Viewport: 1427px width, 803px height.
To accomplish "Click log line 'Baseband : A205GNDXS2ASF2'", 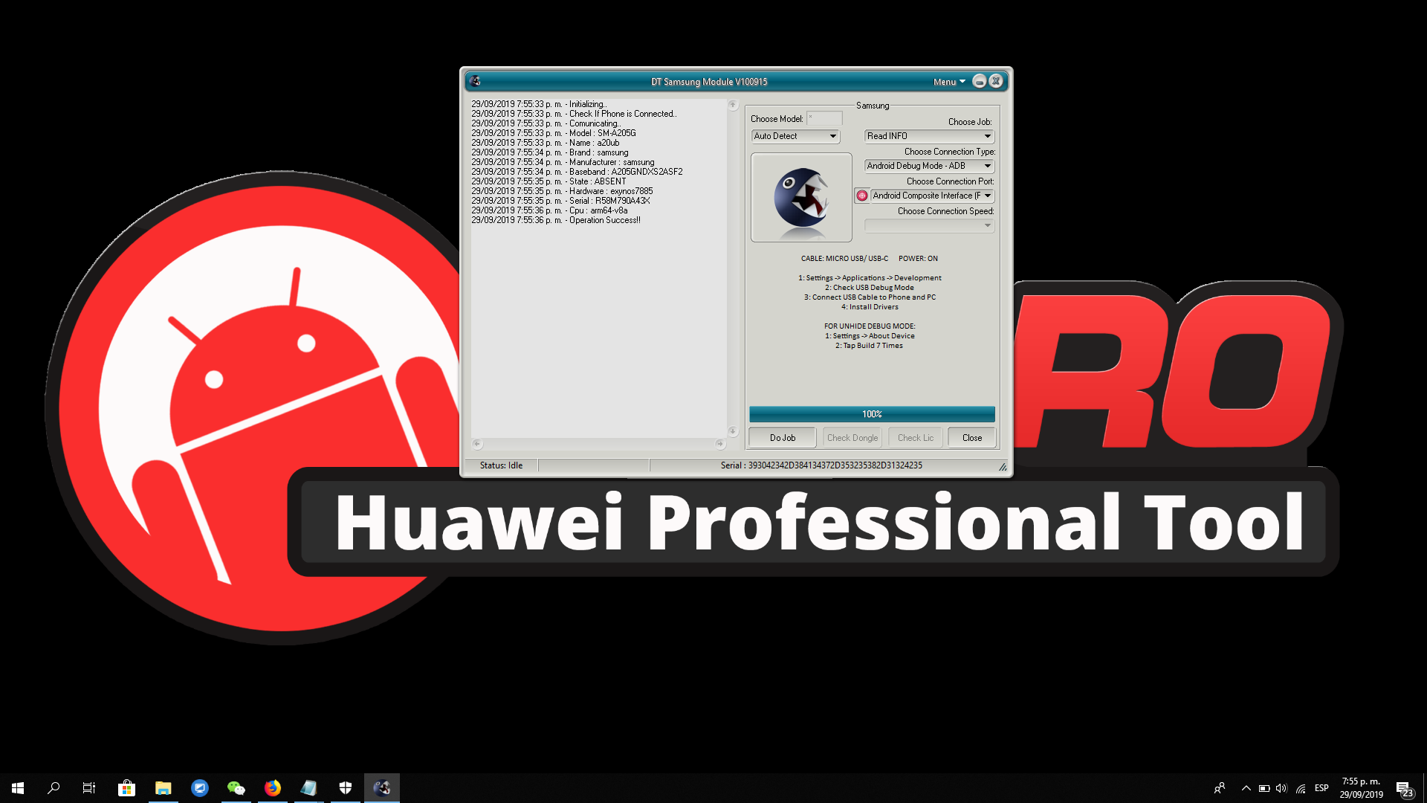I will [577, 172].
